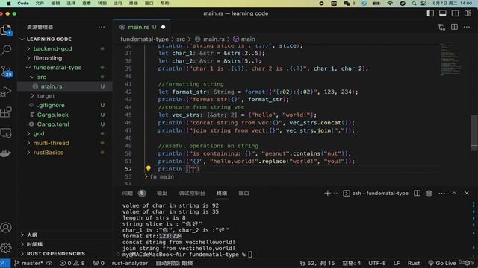Open editor more actions ellipsis
This screenshot has height=268, width=478.
coord(467,27)
